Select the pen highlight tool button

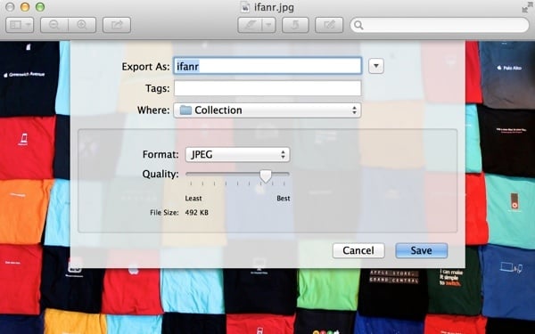click(250, 25)
